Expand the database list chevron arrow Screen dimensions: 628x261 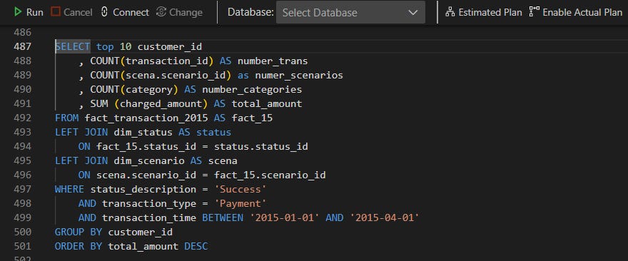tap(413, 12)
